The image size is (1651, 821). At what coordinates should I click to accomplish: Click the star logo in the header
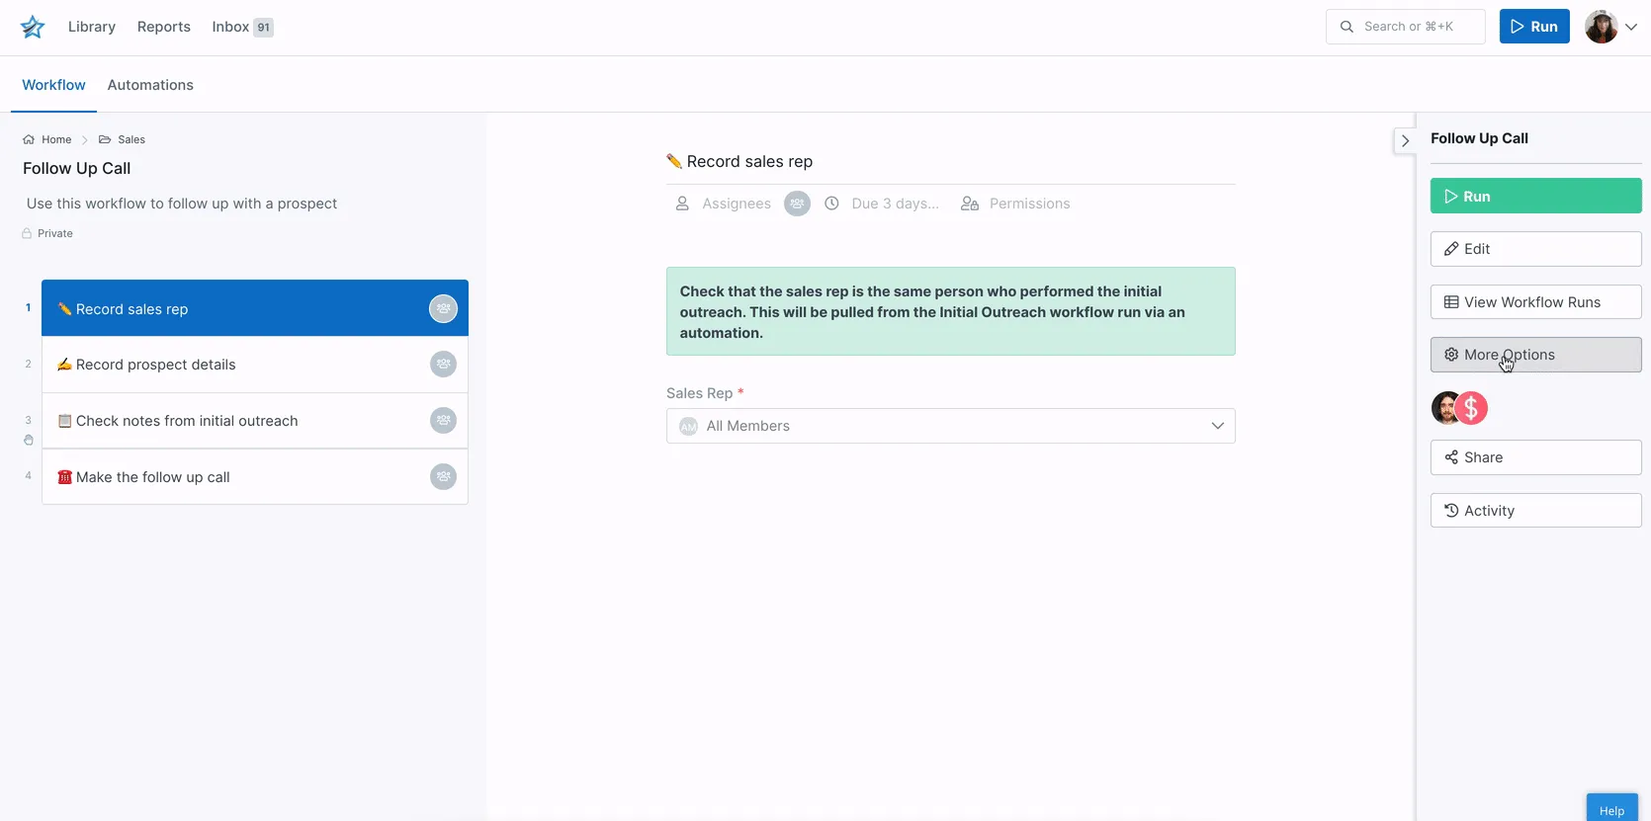(33, 27)
